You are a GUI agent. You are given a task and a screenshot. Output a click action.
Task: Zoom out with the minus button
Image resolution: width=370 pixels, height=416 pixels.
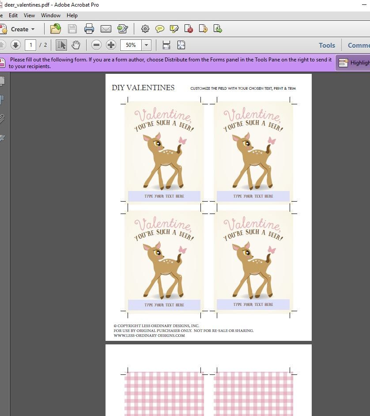tap(97, 45)
